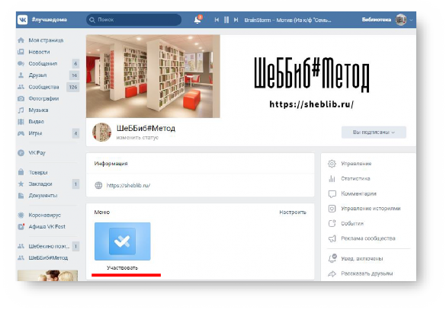The height and width of the screenshot is (310, 446).
Task: Click the search field Поиск
Action: tap(133, 20)
